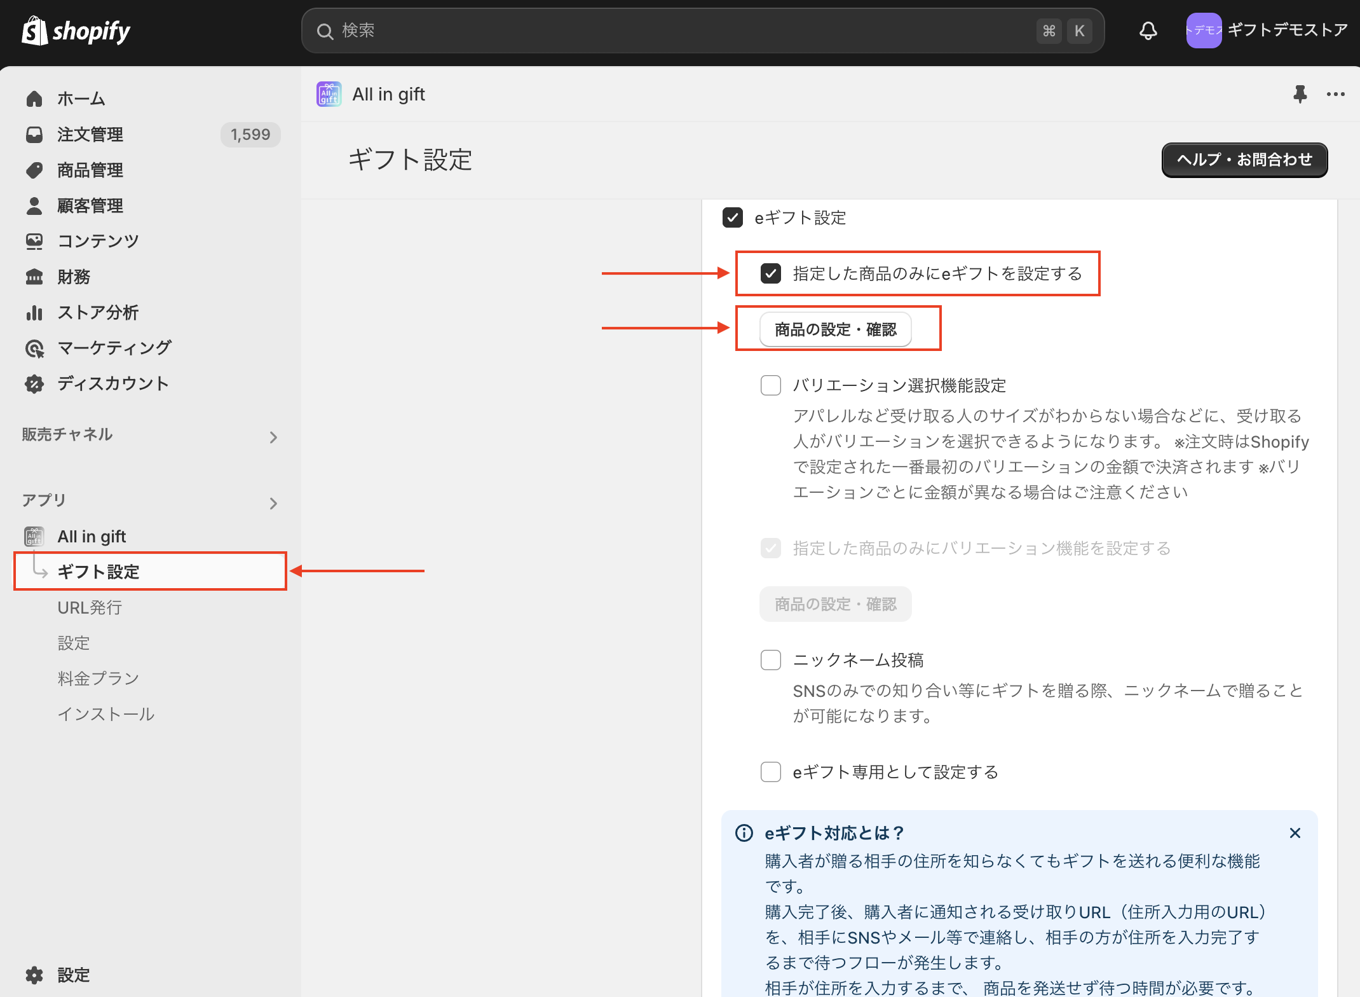Image resolution: width=1360 pixels, height=997 pixels.
Task: Click the ヘルプ・お問合わせ button
Action: tap(1244, 160)
